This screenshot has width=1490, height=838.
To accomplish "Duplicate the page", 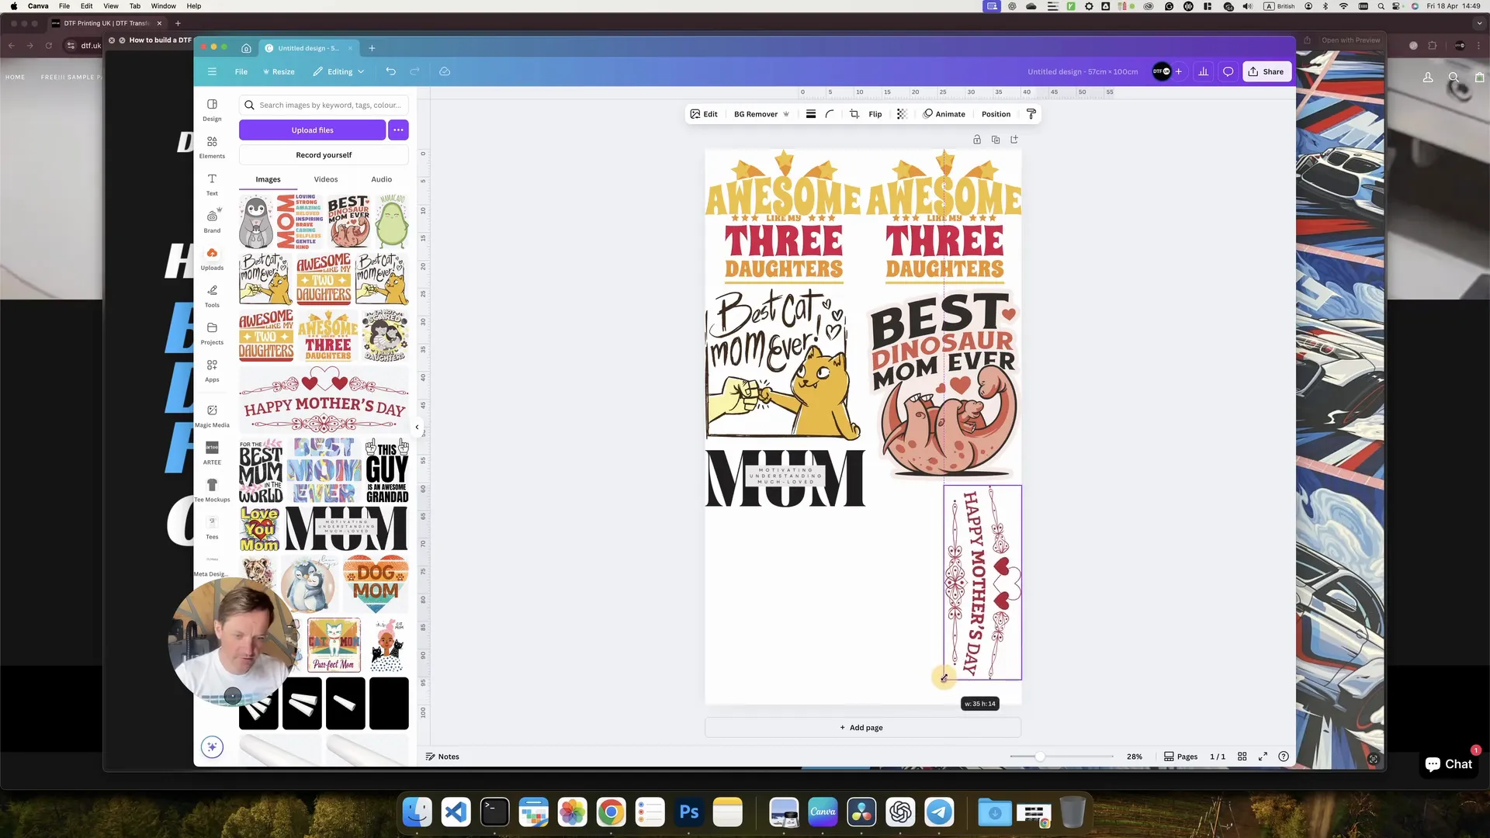I will [996, 140].
